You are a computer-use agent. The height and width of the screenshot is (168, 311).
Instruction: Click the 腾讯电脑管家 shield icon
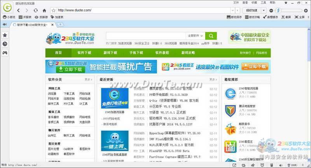230,111
